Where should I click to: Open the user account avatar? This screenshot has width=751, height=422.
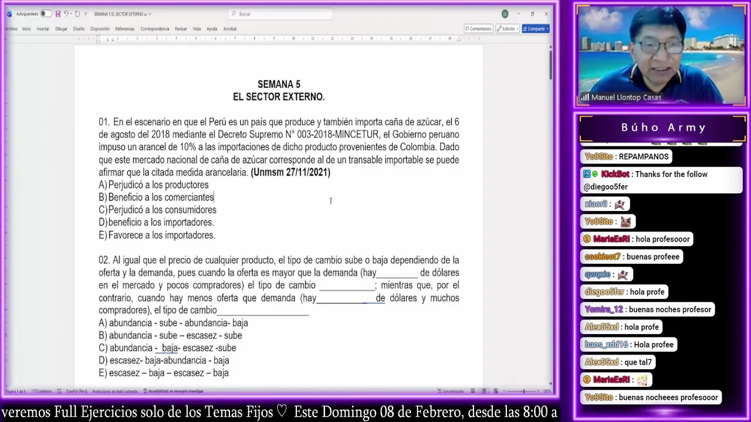coord(505,14)
